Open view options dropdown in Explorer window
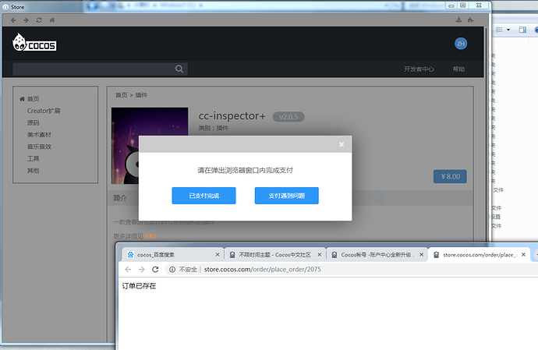The image size is (538, 350). pyautogui.click(x=508, y=30)
